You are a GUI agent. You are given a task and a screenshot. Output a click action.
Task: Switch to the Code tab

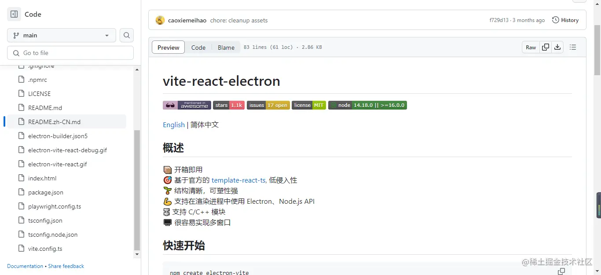198,48
